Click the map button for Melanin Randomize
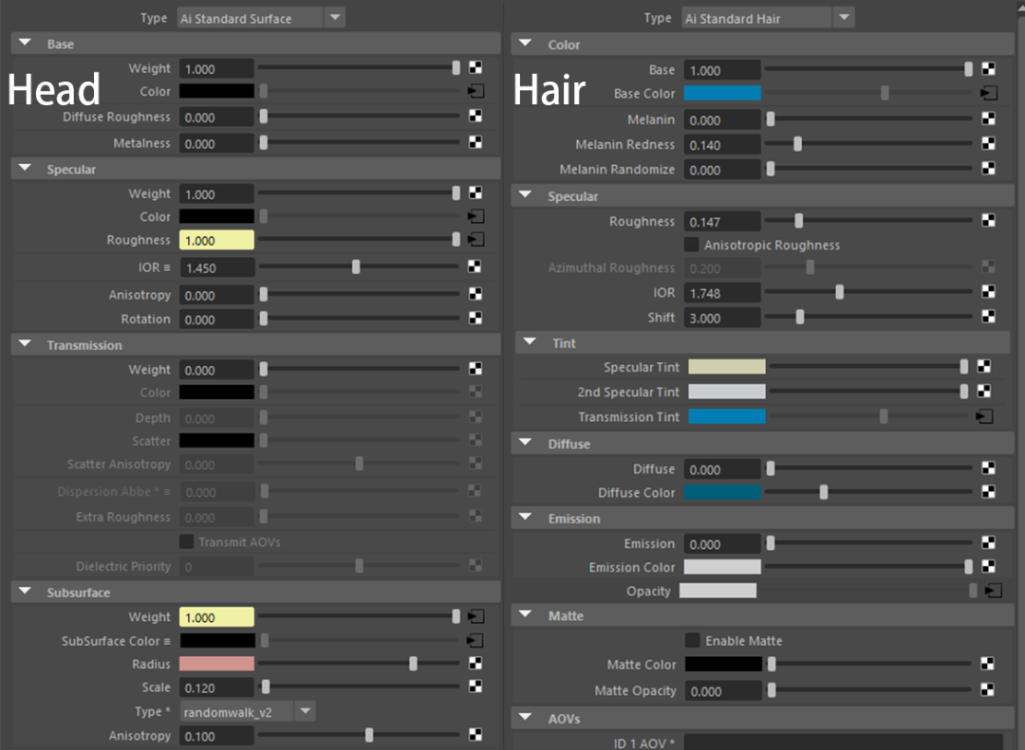This screenshot has height=750, width=1025. 988,168
